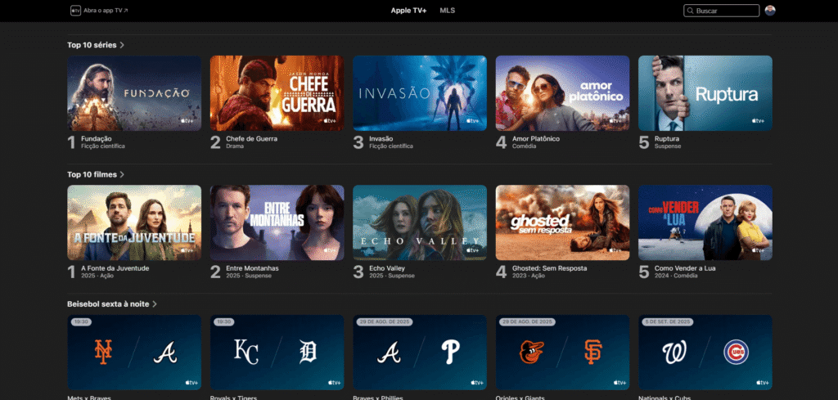Click the '5 DE SET. DE 2025' badge
The width and height of the screenshot is (838, 400).
click(x=667, y=322)
